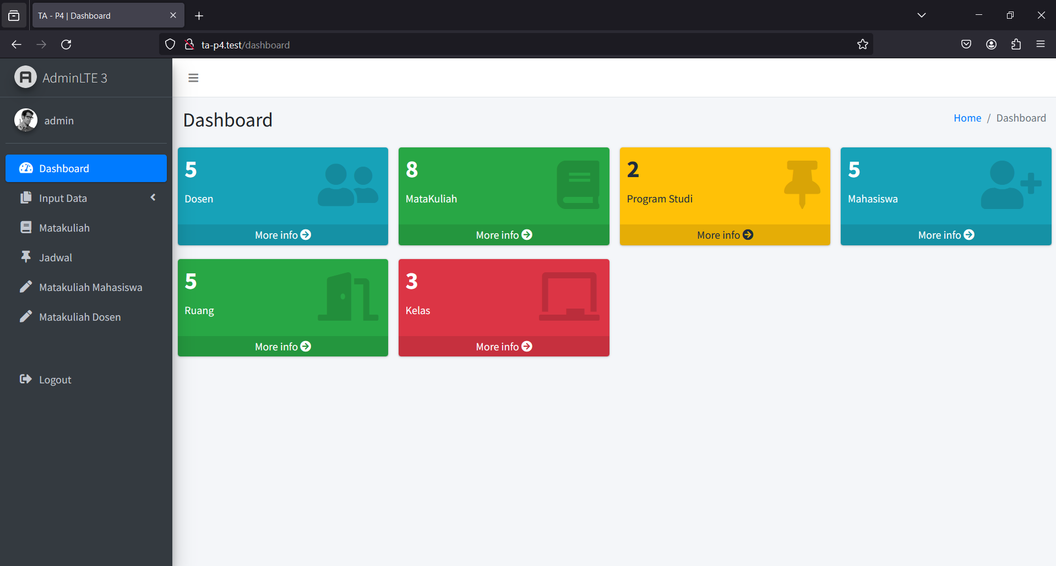This screenshot has width=1056, height=566.
Task: Click the URL address bar
Action: point(516,45)
